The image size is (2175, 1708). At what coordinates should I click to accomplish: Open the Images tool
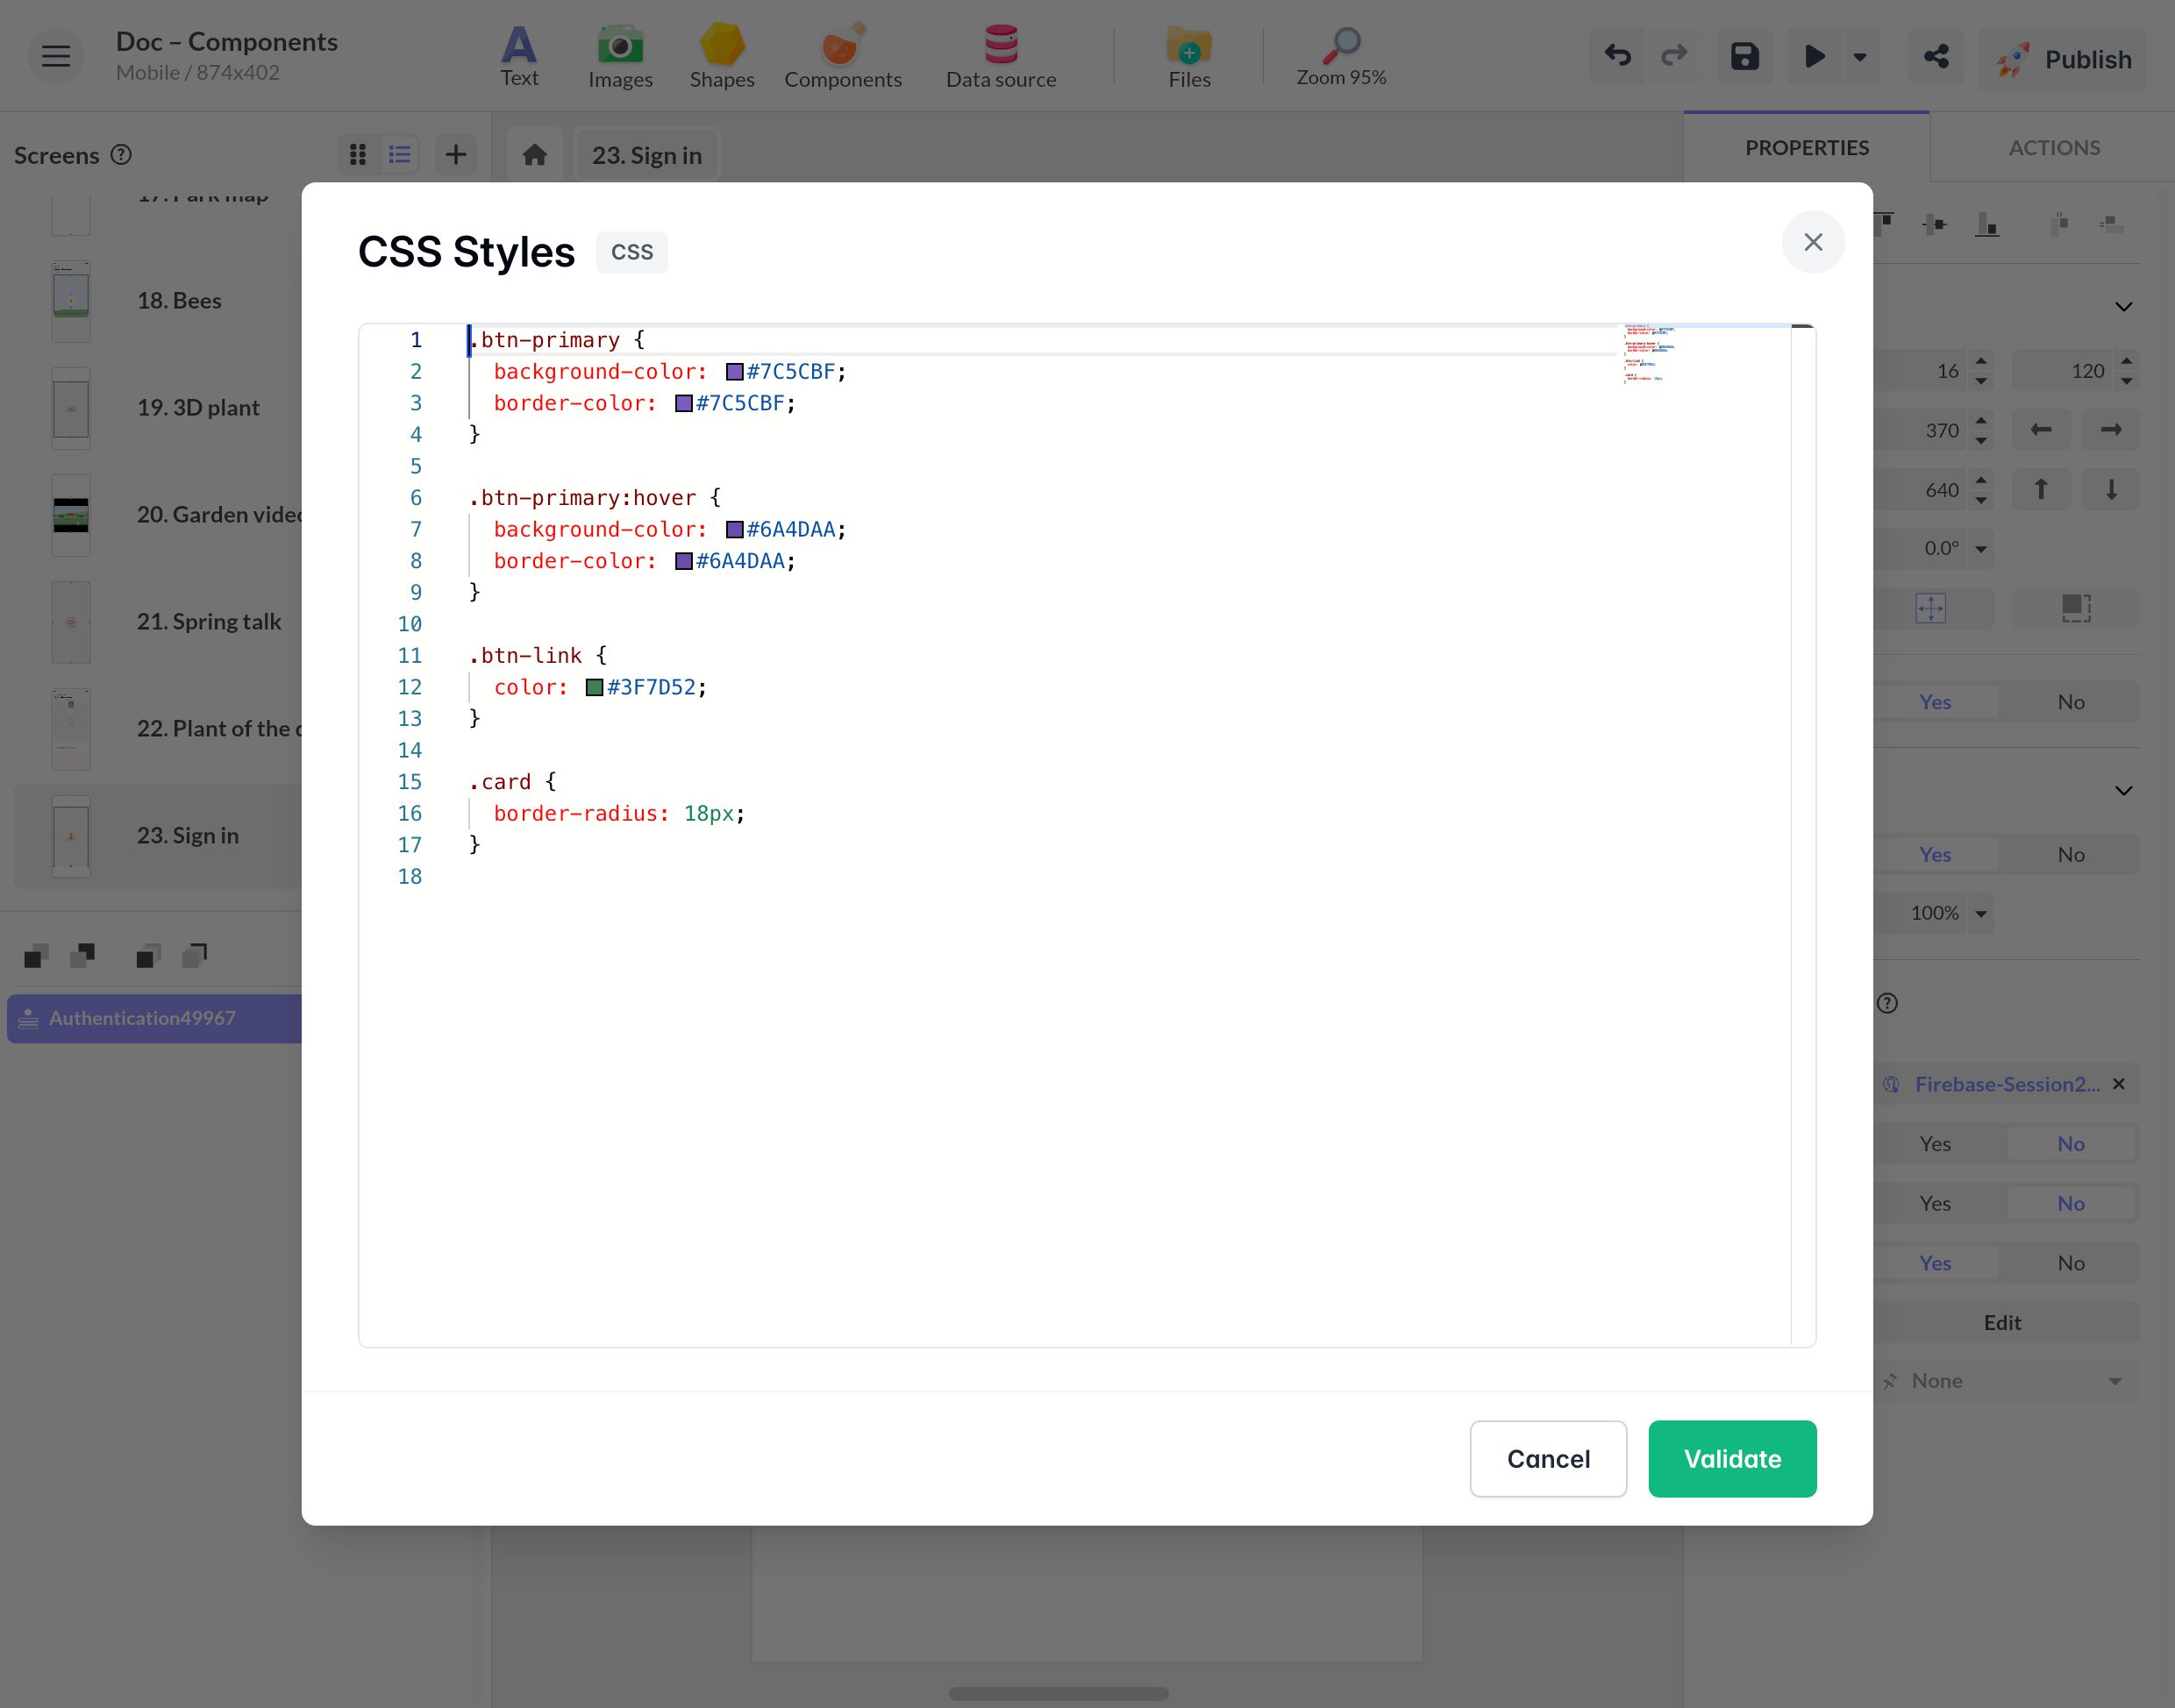click(620, 56)
